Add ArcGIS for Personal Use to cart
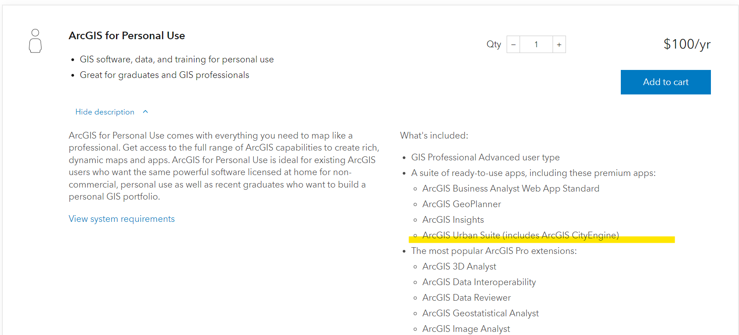The image size is (739, 335). click(665, 82)
